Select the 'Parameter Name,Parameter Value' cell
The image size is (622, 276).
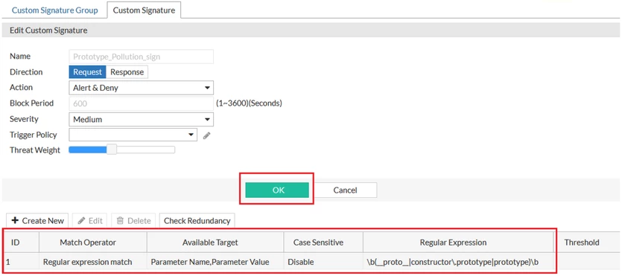[215, 262]
